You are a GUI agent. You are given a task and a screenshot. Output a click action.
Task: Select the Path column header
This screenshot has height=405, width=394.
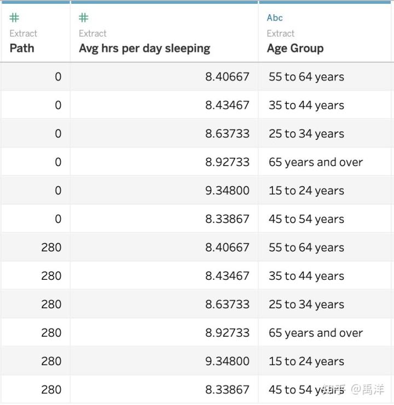[22, 48]
